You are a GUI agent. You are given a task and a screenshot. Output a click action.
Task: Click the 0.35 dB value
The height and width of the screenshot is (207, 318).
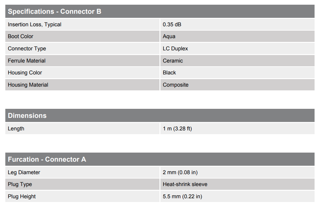point(172,24)
